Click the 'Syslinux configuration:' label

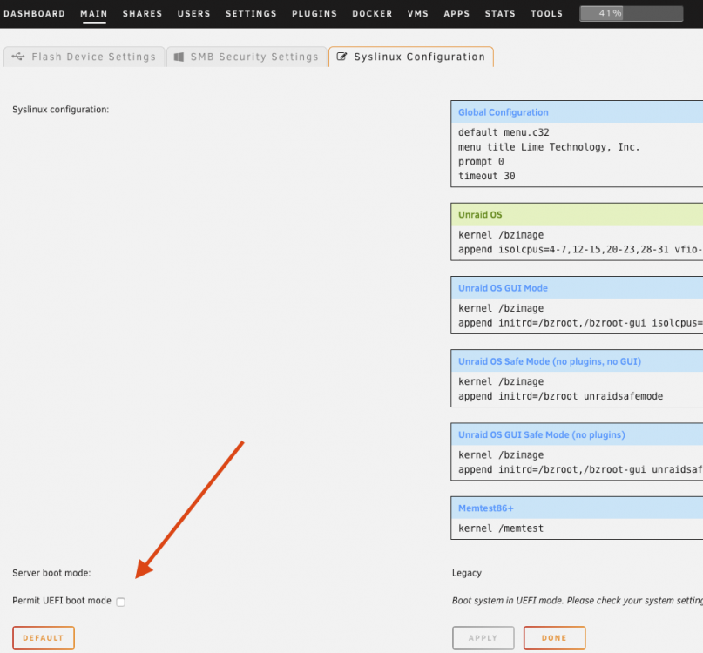pyautogui.click(x=60, y=110)
